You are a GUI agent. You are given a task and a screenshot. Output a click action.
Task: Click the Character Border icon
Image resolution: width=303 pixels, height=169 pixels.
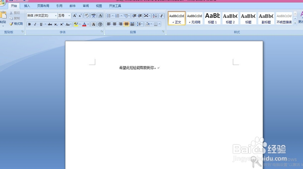tap(100, 16)
